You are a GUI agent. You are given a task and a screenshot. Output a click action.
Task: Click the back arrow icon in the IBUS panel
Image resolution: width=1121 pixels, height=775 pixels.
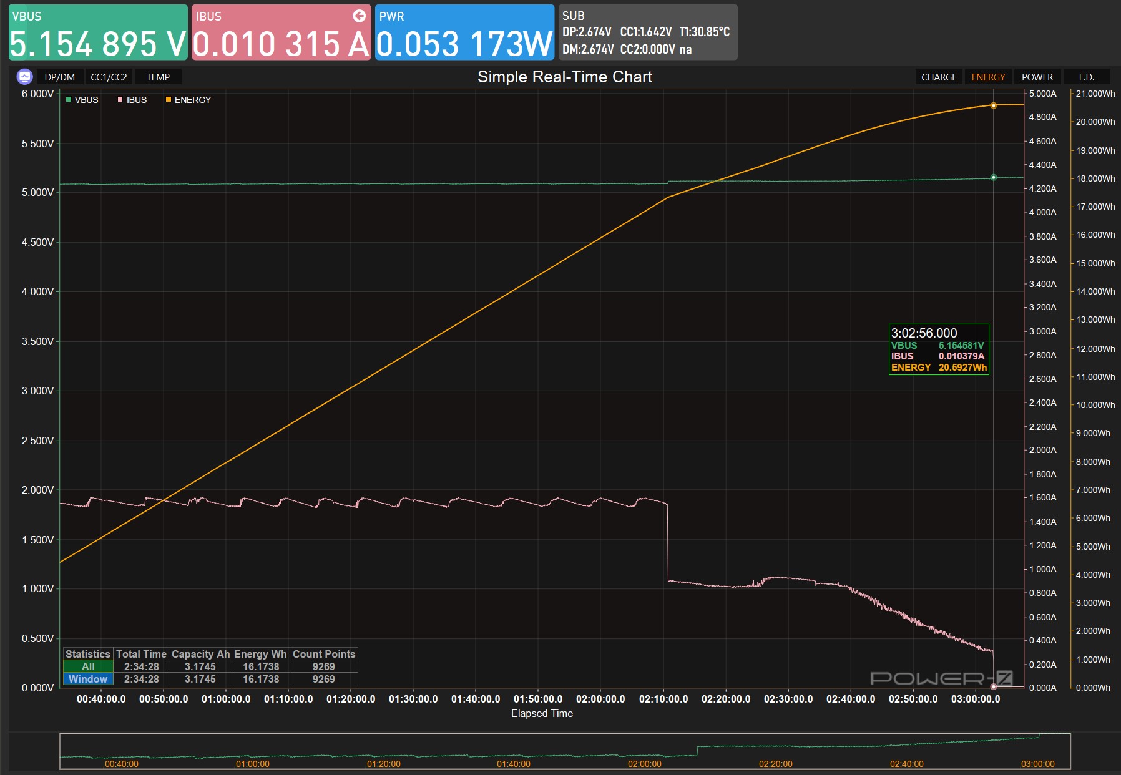360,16
